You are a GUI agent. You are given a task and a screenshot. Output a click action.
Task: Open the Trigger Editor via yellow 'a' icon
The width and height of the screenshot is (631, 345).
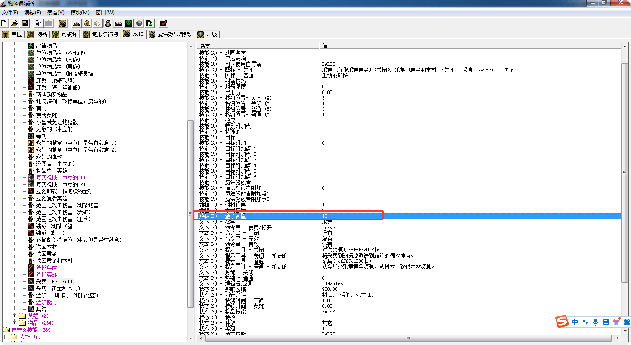pyautogui.click(x=87, y=23)
